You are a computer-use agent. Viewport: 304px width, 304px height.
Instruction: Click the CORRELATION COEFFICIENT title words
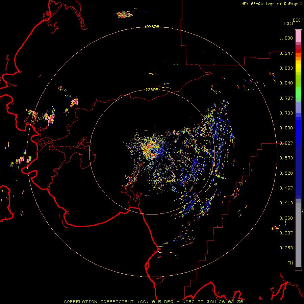pos(99,302)
